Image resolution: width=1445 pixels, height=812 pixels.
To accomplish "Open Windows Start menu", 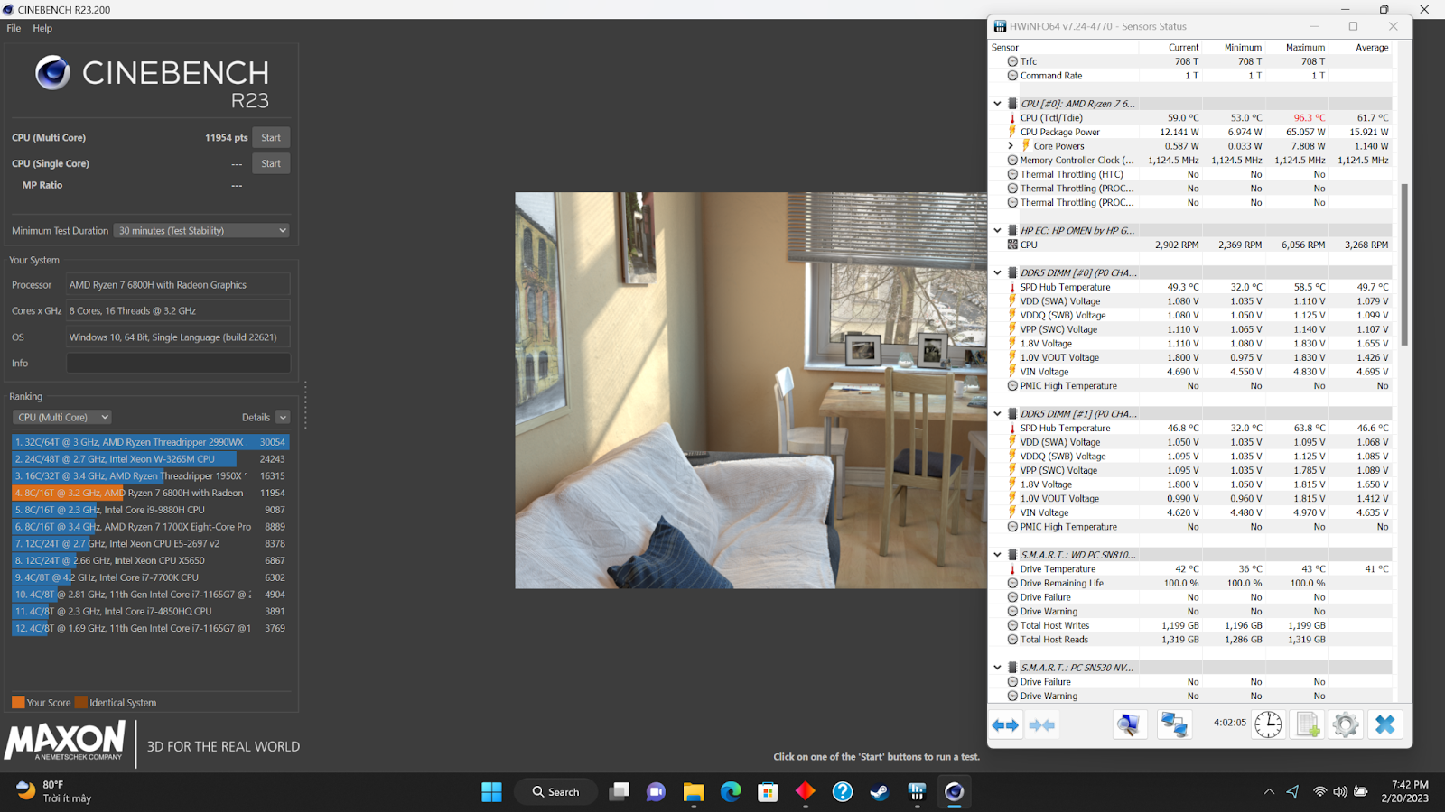I will (x=491, y=792).
